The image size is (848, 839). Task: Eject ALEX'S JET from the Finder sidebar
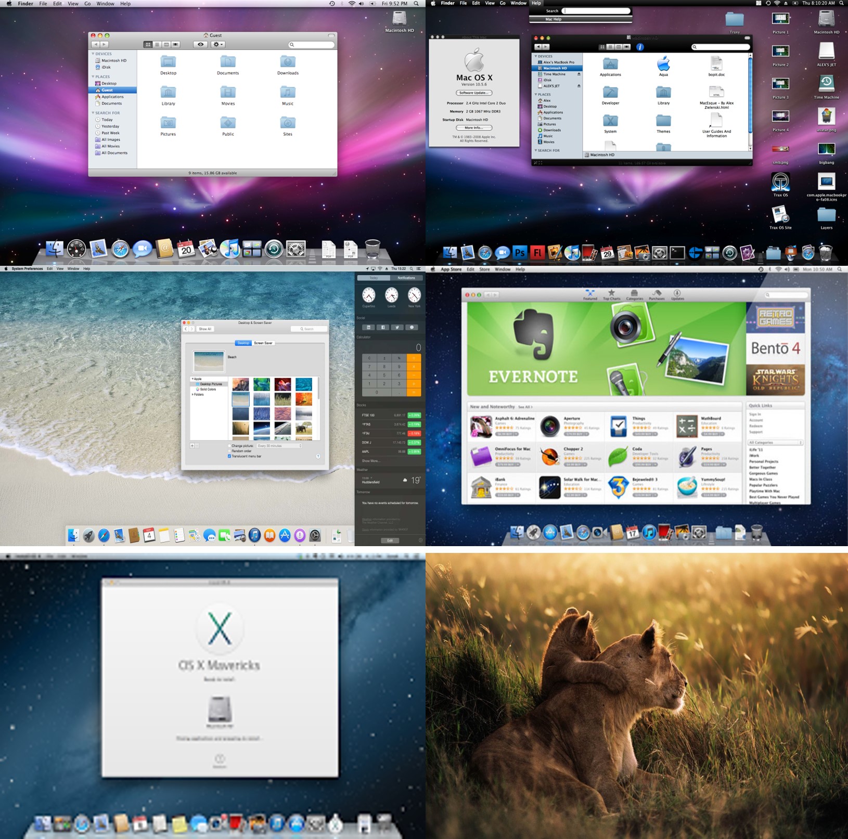579,86
